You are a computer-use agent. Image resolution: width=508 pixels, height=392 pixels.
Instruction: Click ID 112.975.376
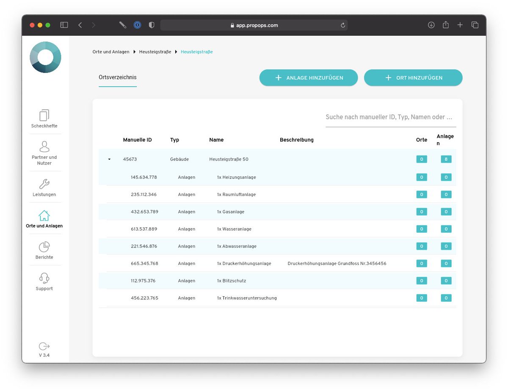click(x=143, y=281)
